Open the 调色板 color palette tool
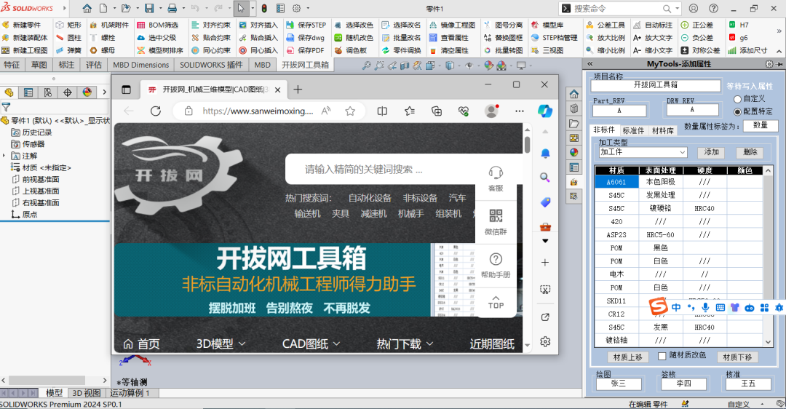 [351, 50]
